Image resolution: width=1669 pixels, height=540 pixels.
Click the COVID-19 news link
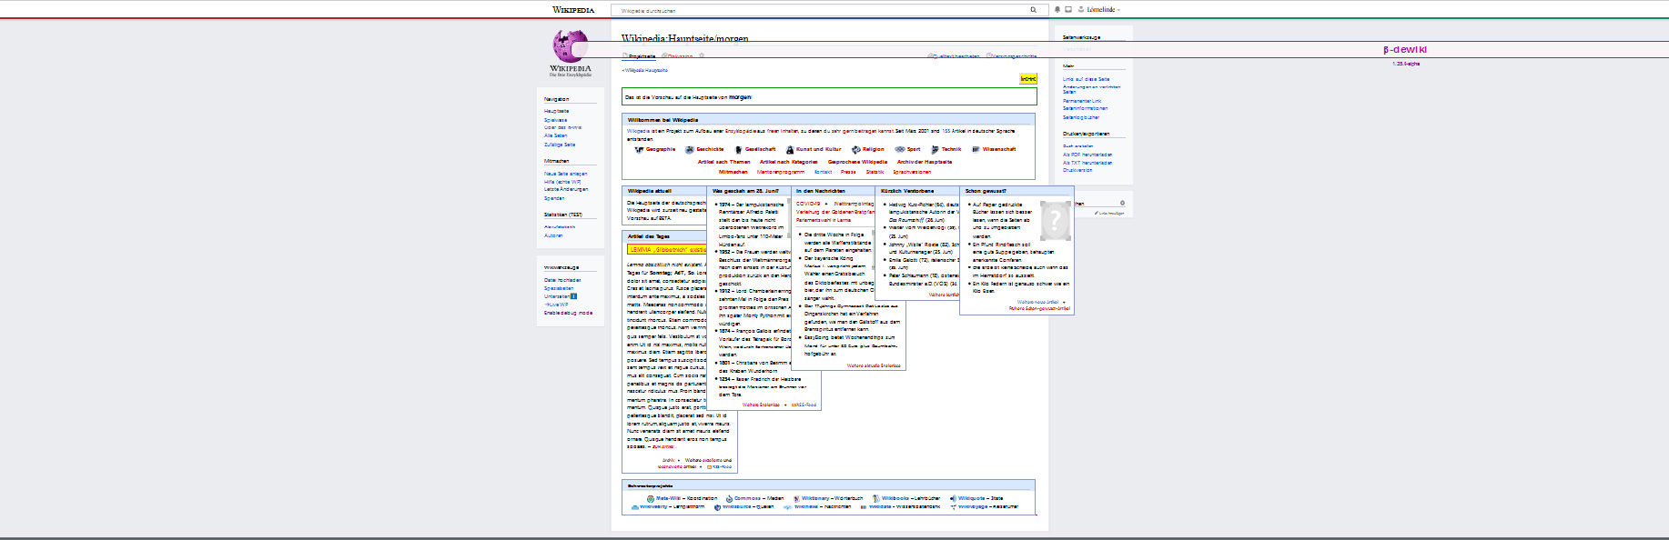coord(808,204)
